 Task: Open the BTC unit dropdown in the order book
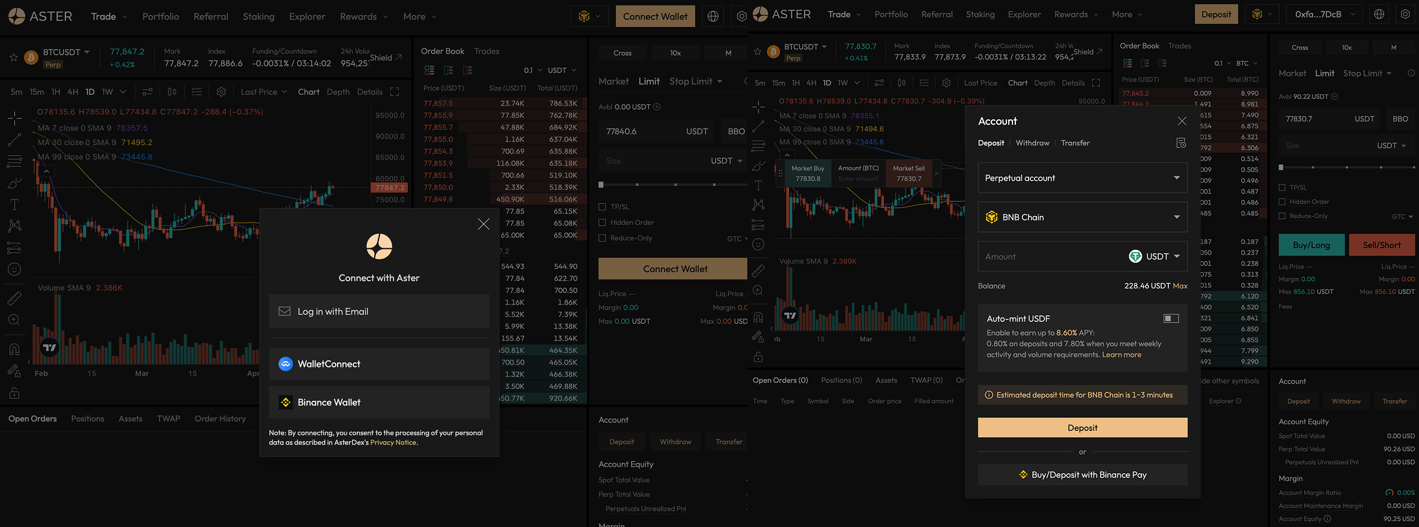[1247, 63]
